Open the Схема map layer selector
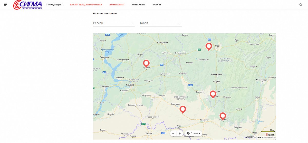Image resolution: width=308 pixels, height=143 pixels. [x=193, y=134]
